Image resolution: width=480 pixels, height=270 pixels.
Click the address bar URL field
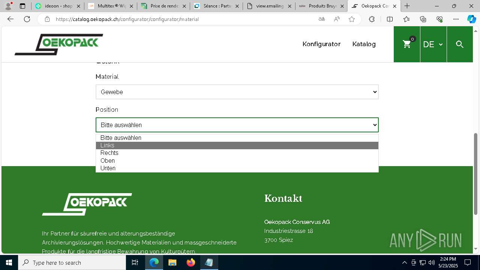pos(184,19)
